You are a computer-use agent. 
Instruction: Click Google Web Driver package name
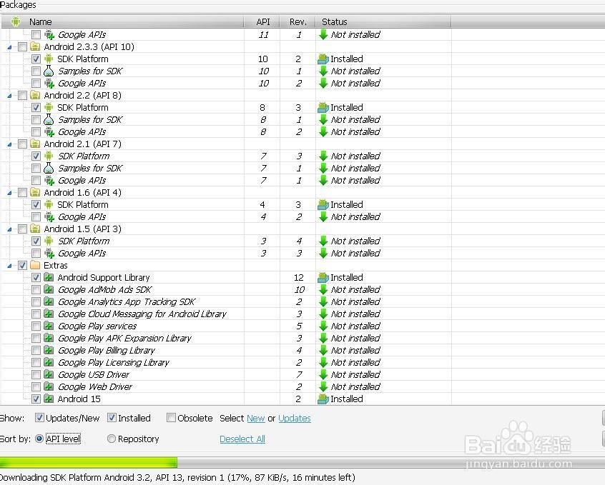(x=95, y=386)
